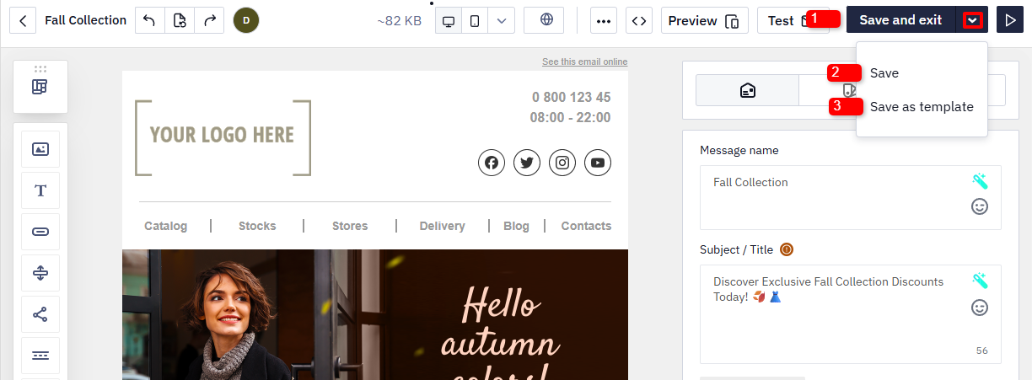Image resolution: width=1032 pixels, height=380 pixels.
Task: Redo the last undone change
Action: click(209, 20)
